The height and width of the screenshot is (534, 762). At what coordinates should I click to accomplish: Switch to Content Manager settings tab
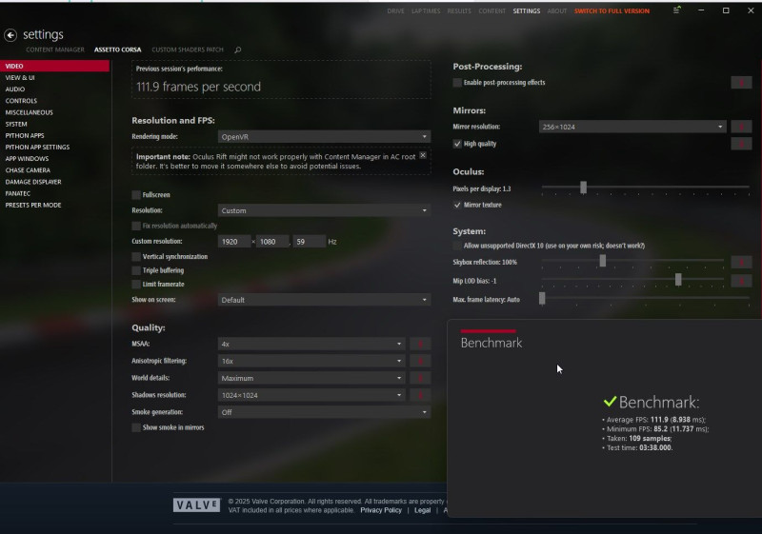click(55, 49)
